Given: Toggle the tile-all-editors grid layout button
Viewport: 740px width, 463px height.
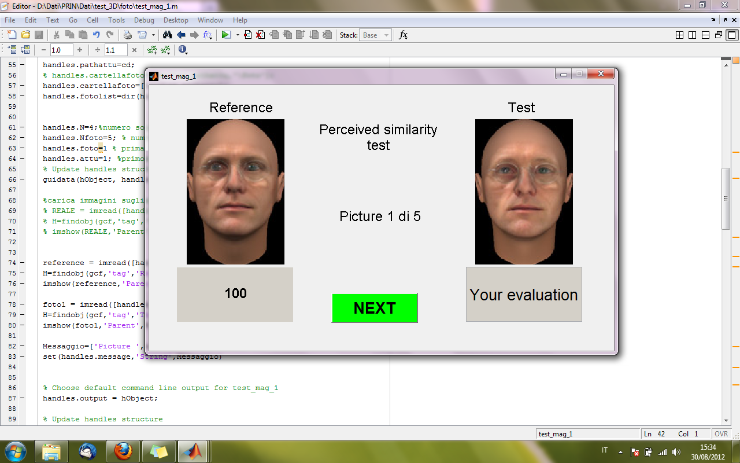Looking at the screenshot, I should click(x=680, y=35).
